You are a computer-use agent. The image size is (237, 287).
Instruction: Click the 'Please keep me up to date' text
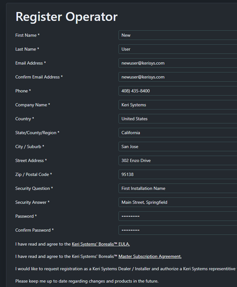coord(87,281)
